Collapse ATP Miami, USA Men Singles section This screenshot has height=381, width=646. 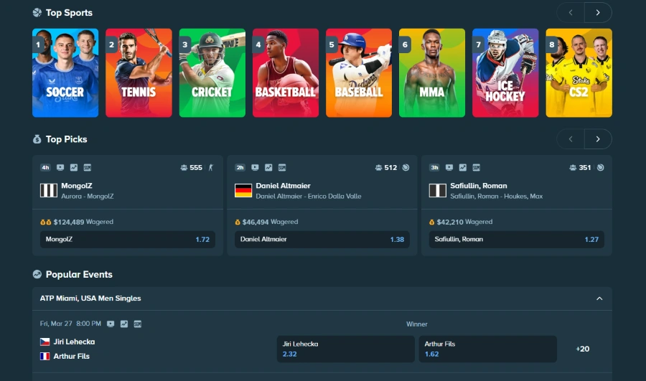[599, 298]
